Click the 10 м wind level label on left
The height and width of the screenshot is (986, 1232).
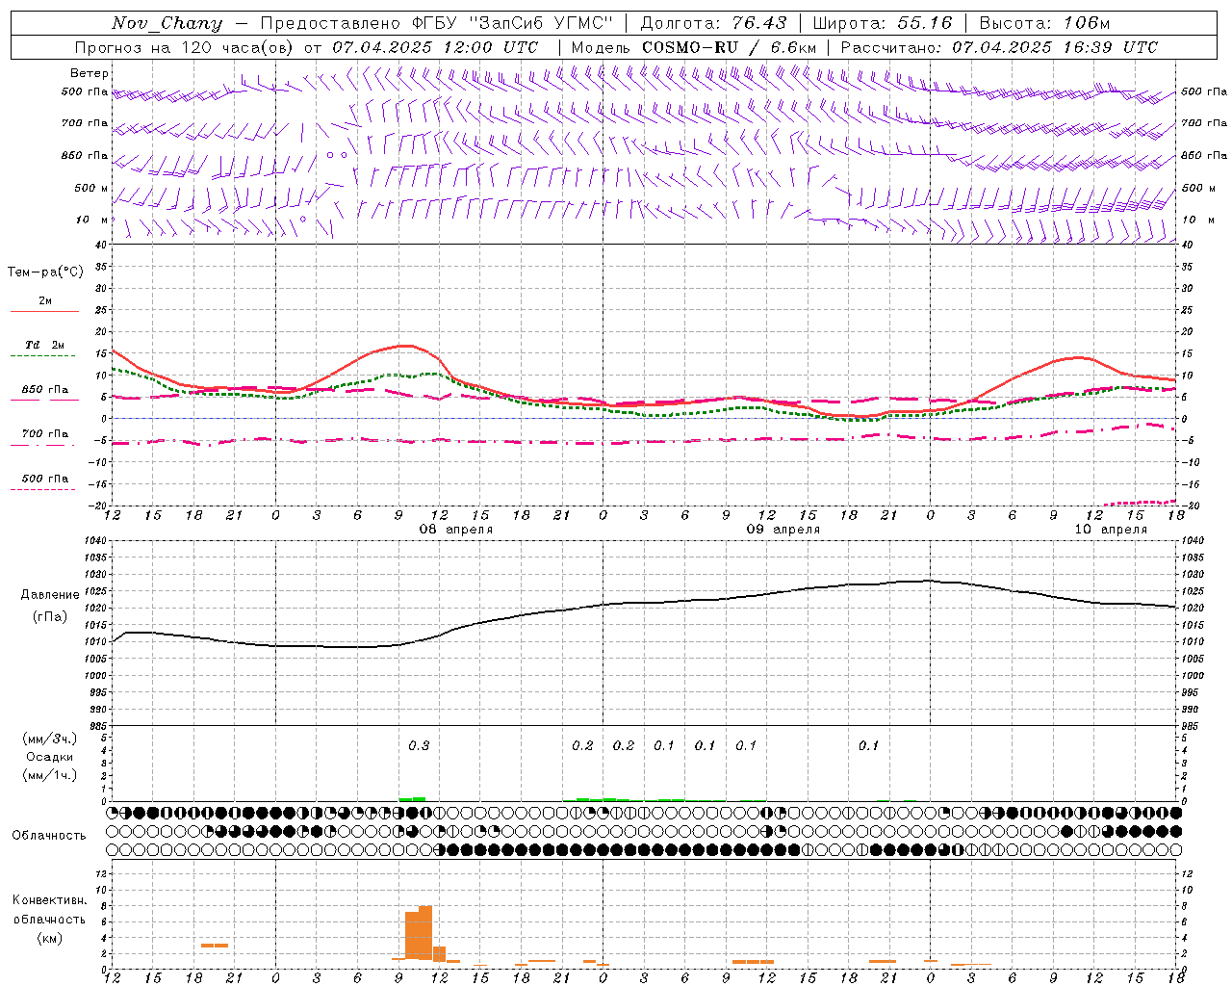(x=91, y=220)
